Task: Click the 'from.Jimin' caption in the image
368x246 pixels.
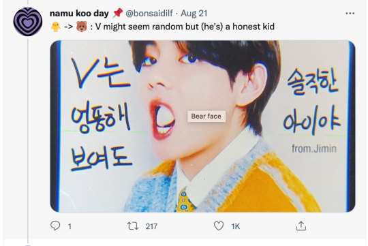Action: click(314, 149)
